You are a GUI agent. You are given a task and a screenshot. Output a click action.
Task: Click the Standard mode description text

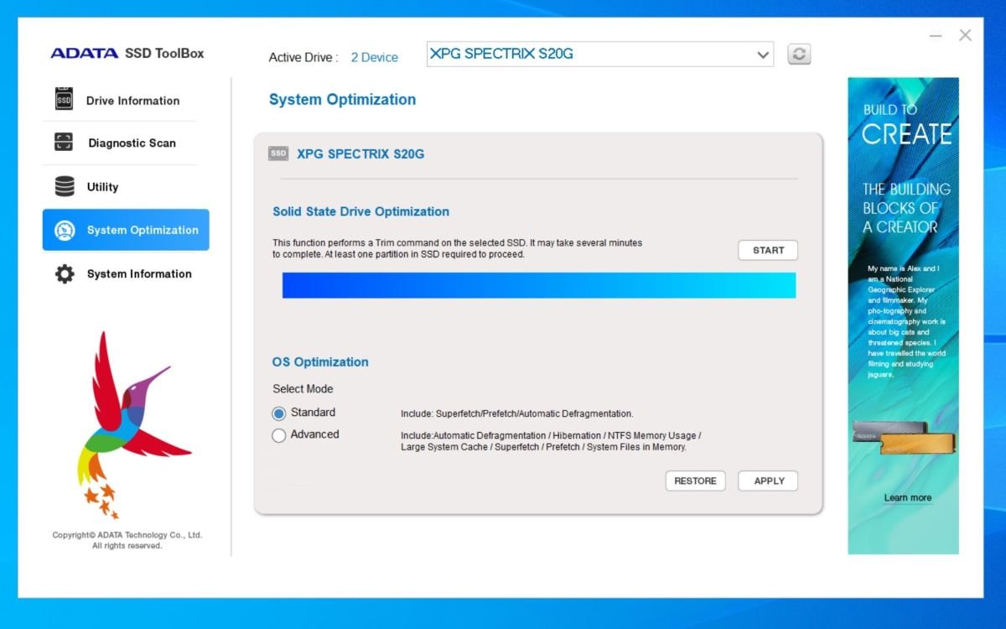(x=517, y=413)
